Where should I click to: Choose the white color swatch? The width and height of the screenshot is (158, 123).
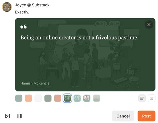tap(38, 98)
